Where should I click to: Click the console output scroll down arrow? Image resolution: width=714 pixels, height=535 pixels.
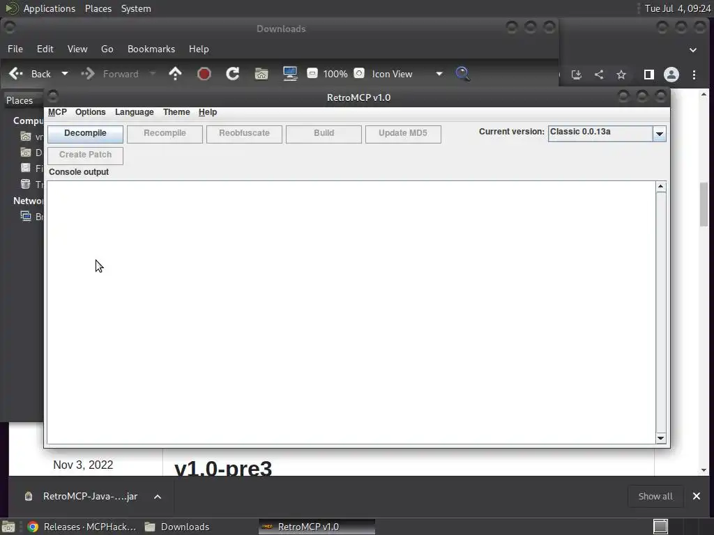661,439
